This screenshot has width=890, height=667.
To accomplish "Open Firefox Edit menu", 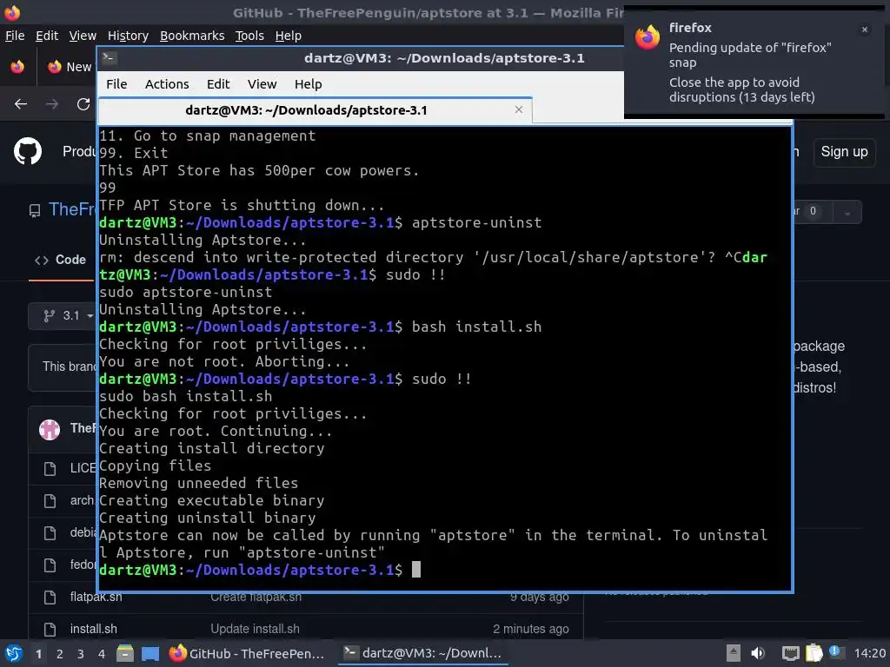I will [47, 36].
